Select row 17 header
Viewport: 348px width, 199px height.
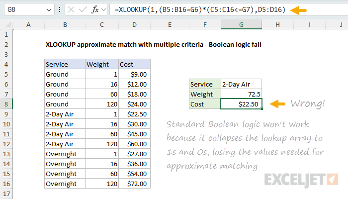click(x=6, y=194)
